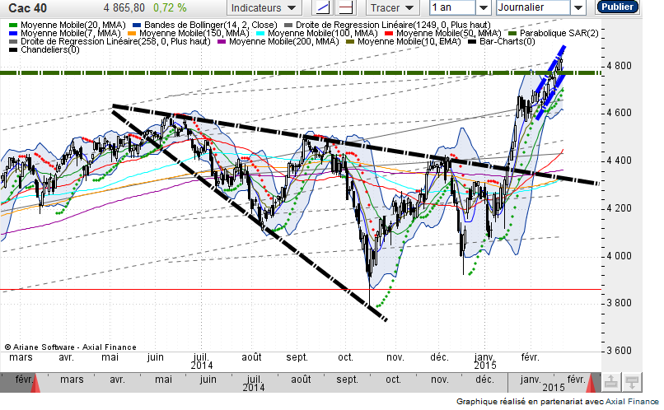
Task: Click 'nov.' on the bottom timeline navigator
Action: [440, 379]
